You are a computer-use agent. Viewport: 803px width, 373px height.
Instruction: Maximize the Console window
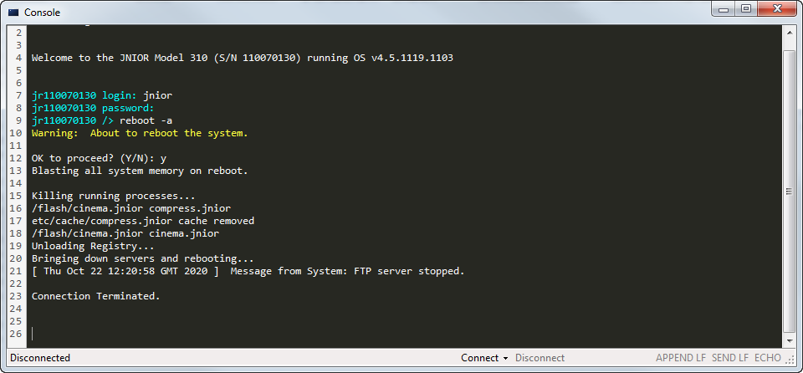[x=745, y=8]
